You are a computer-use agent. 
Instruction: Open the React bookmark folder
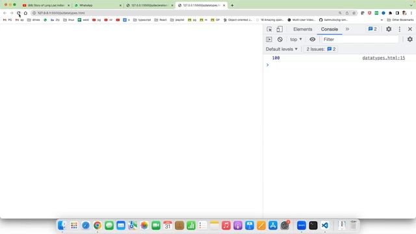coord(161,20)
